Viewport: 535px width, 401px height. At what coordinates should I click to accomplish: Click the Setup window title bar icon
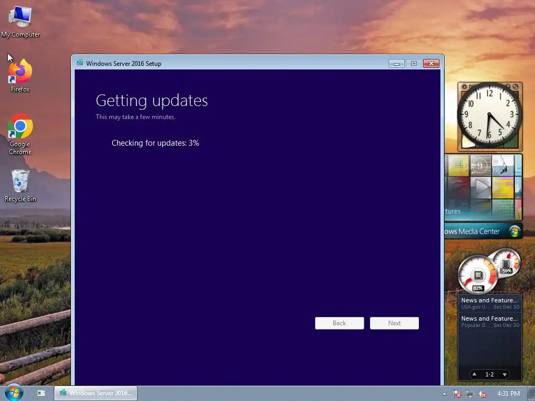(x=80, y=63)
